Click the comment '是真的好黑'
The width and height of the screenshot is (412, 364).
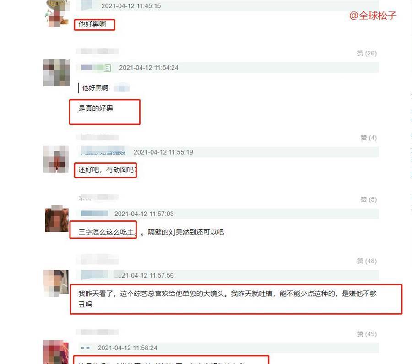pos(96,108)
